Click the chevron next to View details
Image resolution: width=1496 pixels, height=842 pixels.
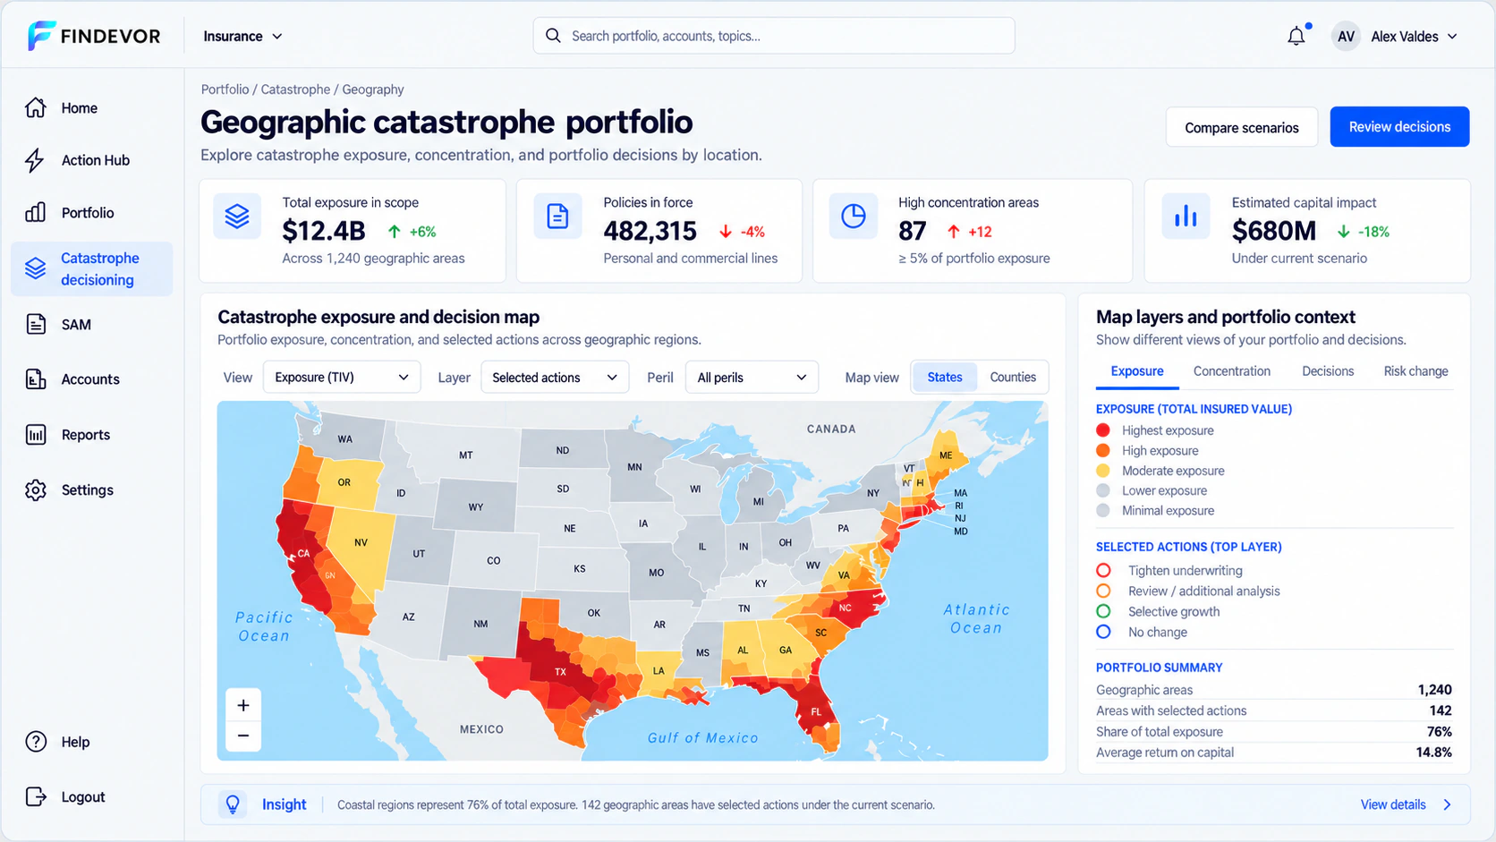1447,804
